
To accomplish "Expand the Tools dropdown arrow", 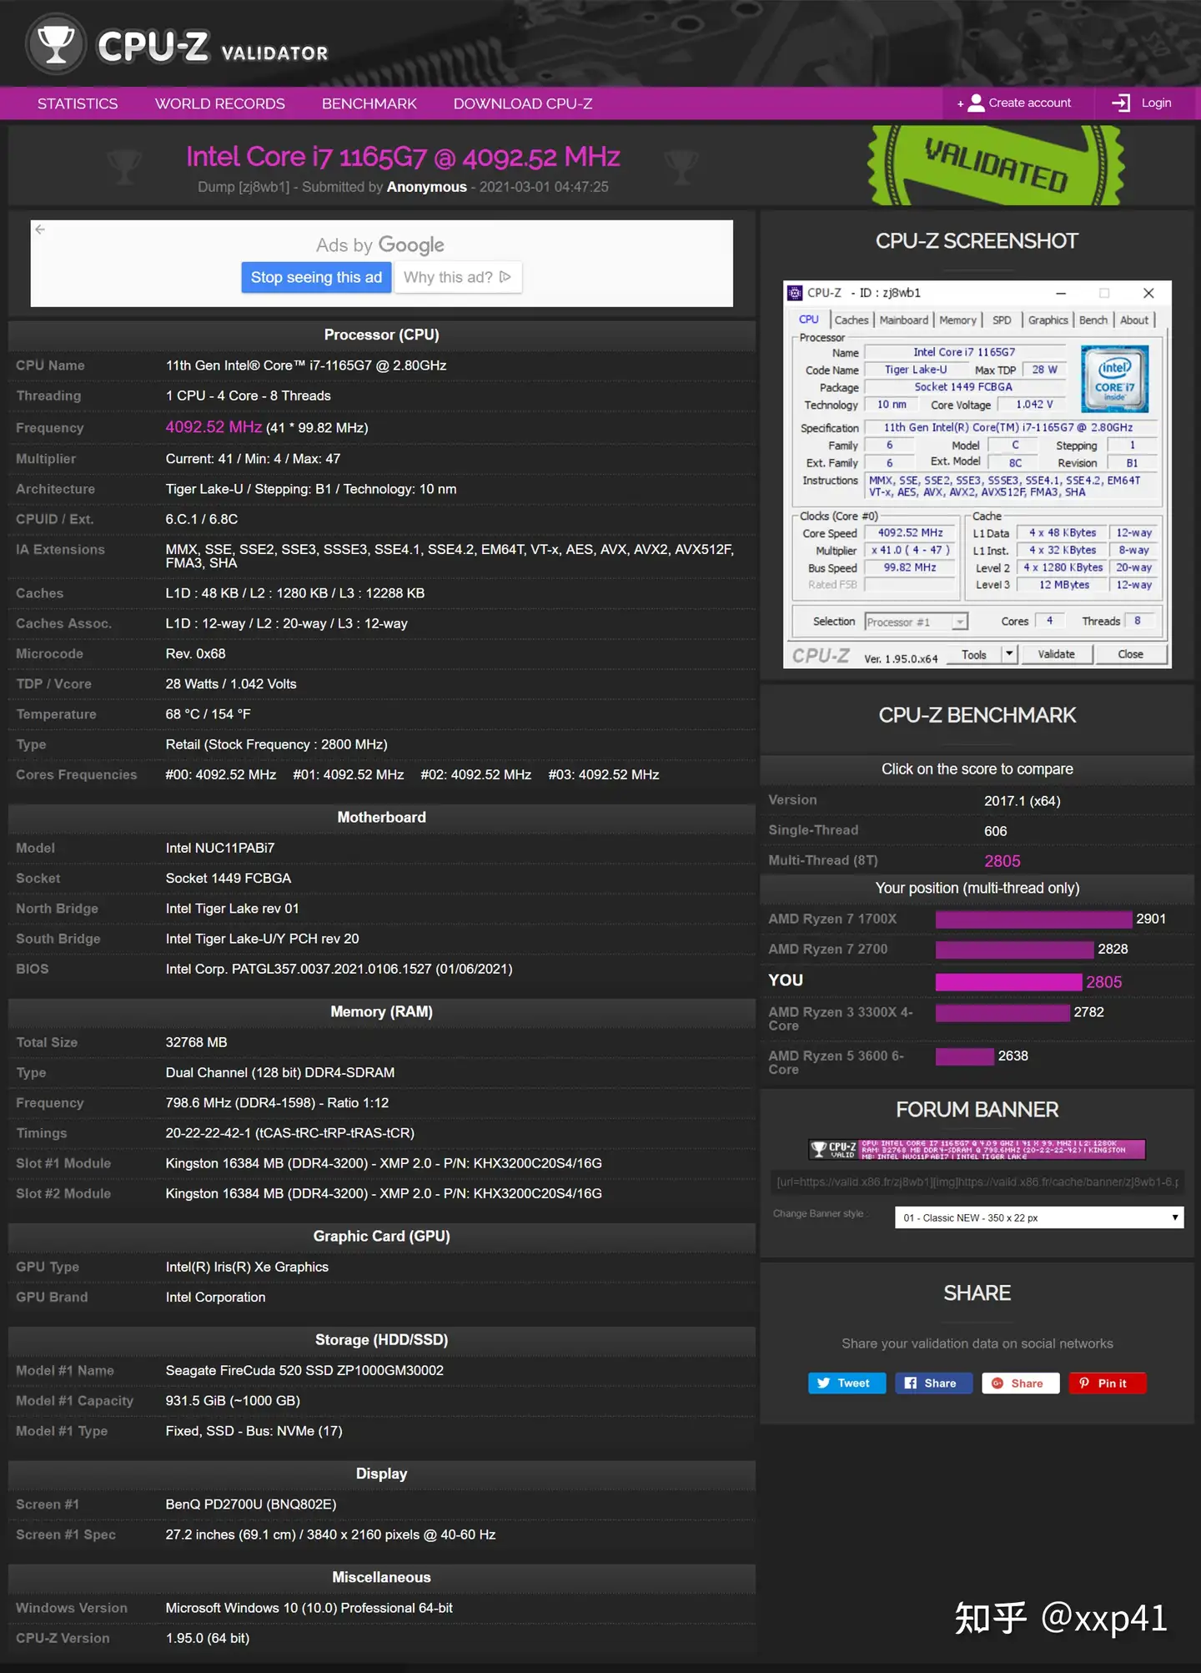I will pos(1009,654).
